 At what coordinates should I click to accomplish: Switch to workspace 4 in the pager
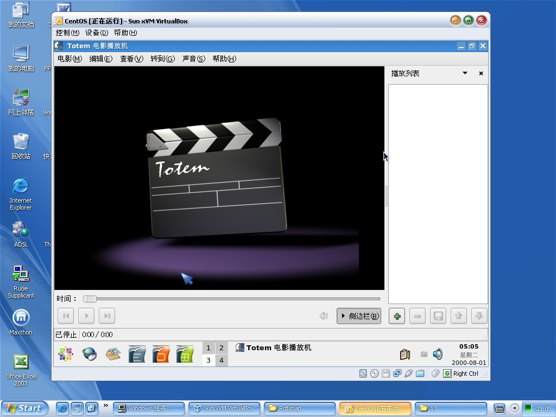point(222,361)
